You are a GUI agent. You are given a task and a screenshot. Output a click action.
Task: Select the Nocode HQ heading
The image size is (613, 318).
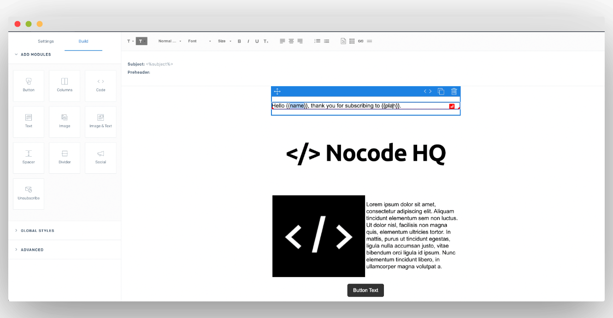click(x=366, y=153)
